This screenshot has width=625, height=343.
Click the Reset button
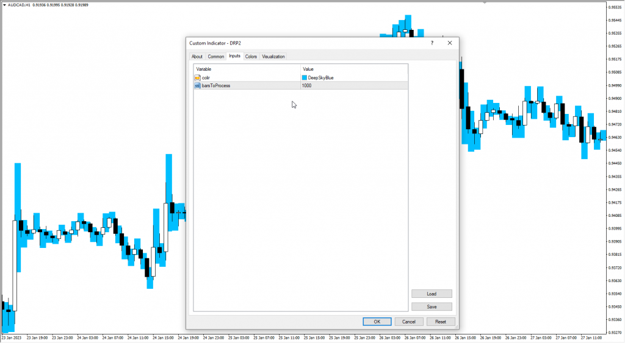pyautogui.click(x=441, y=322)
